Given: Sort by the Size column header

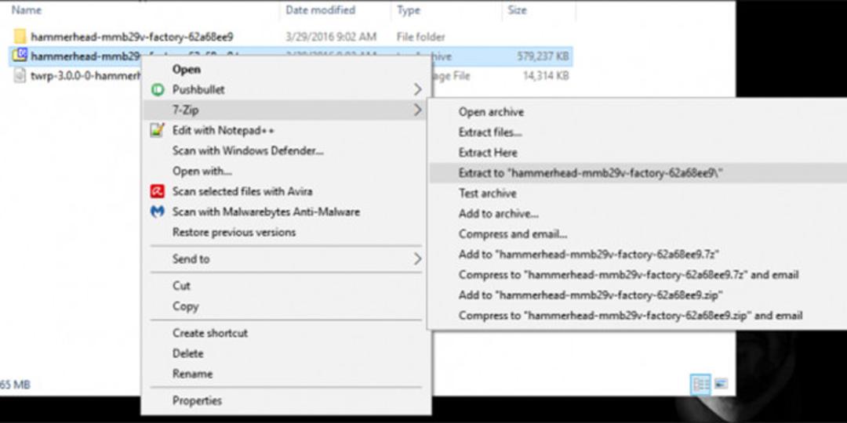Looking at the screenshot, I should pos(517,10).
